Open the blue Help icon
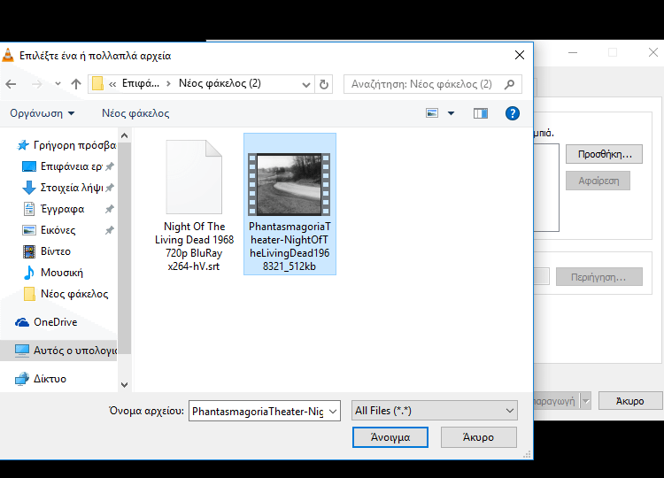The width and height of the screenshot is (664, 478). [x=513, y=113]
